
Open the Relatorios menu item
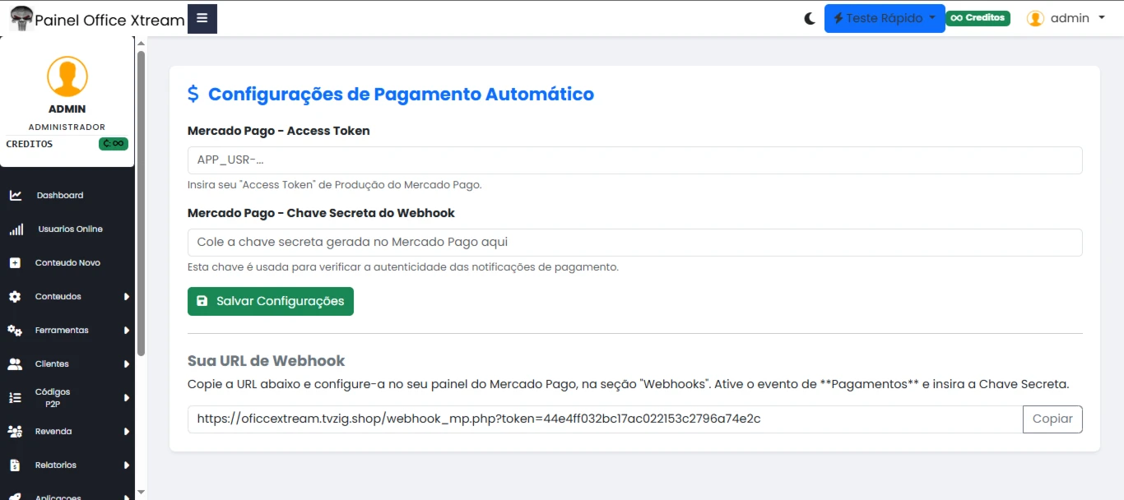click(x=56, y=465)
